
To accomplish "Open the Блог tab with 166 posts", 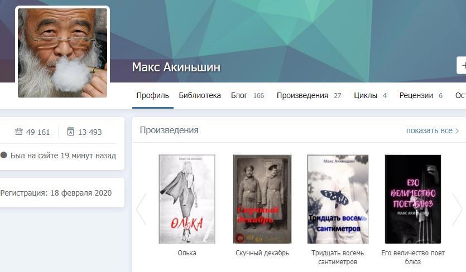I will click(247, 95).
